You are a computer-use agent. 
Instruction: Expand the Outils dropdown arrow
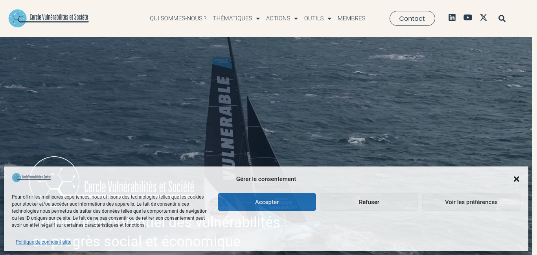pyautogui.click(x=329, y=18)
